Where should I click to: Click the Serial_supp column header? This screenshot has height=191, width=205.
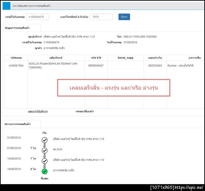click(x=125, y=58)
